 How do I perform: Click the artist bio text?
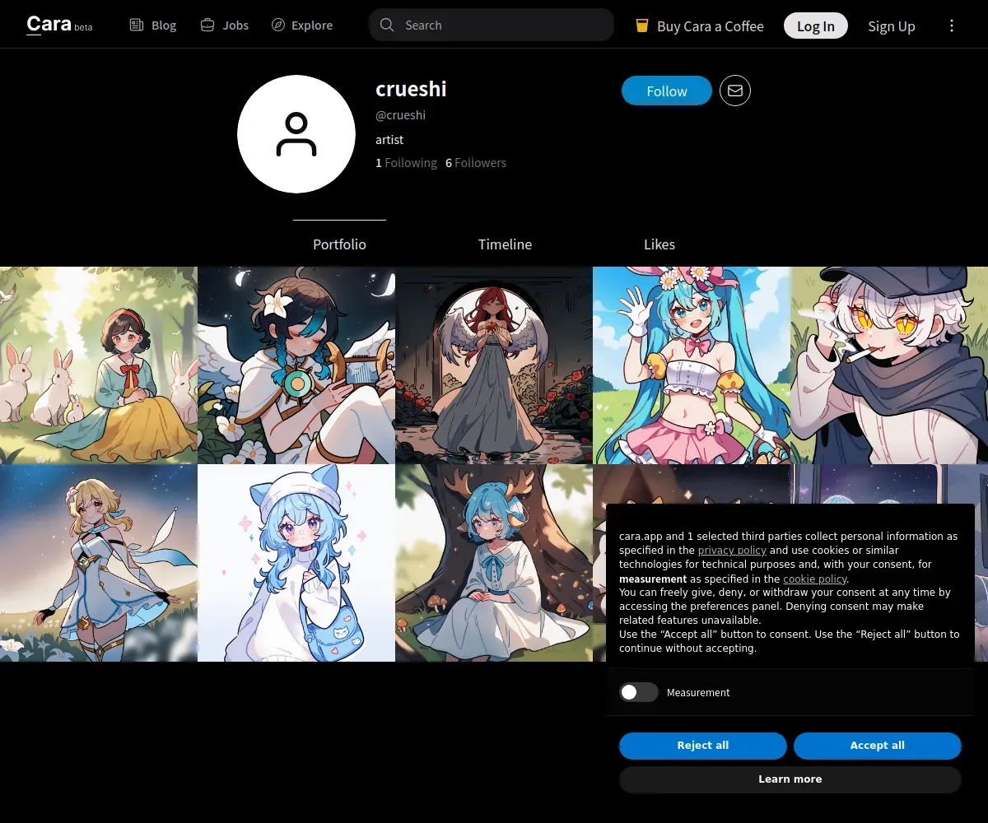pyautogui.click(x=389, y=140)
